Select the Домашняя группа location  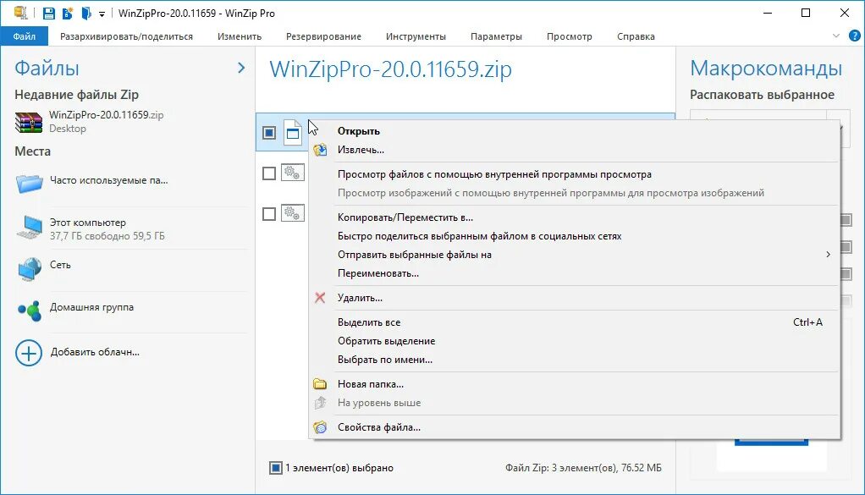tap(91, 308)
